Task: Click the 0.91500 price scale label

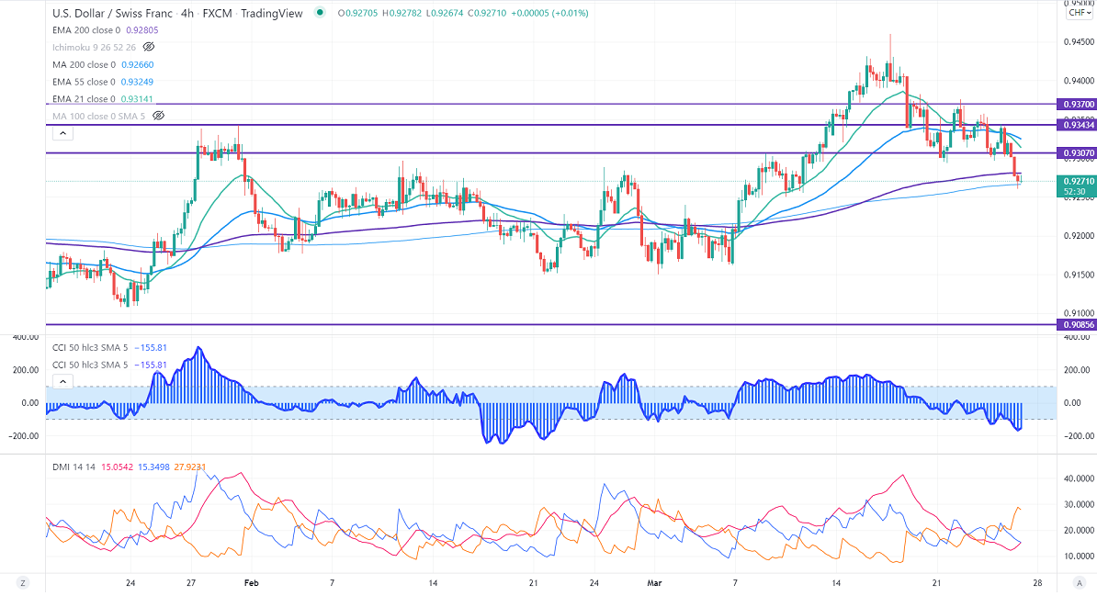Action: coord(1078,275)
